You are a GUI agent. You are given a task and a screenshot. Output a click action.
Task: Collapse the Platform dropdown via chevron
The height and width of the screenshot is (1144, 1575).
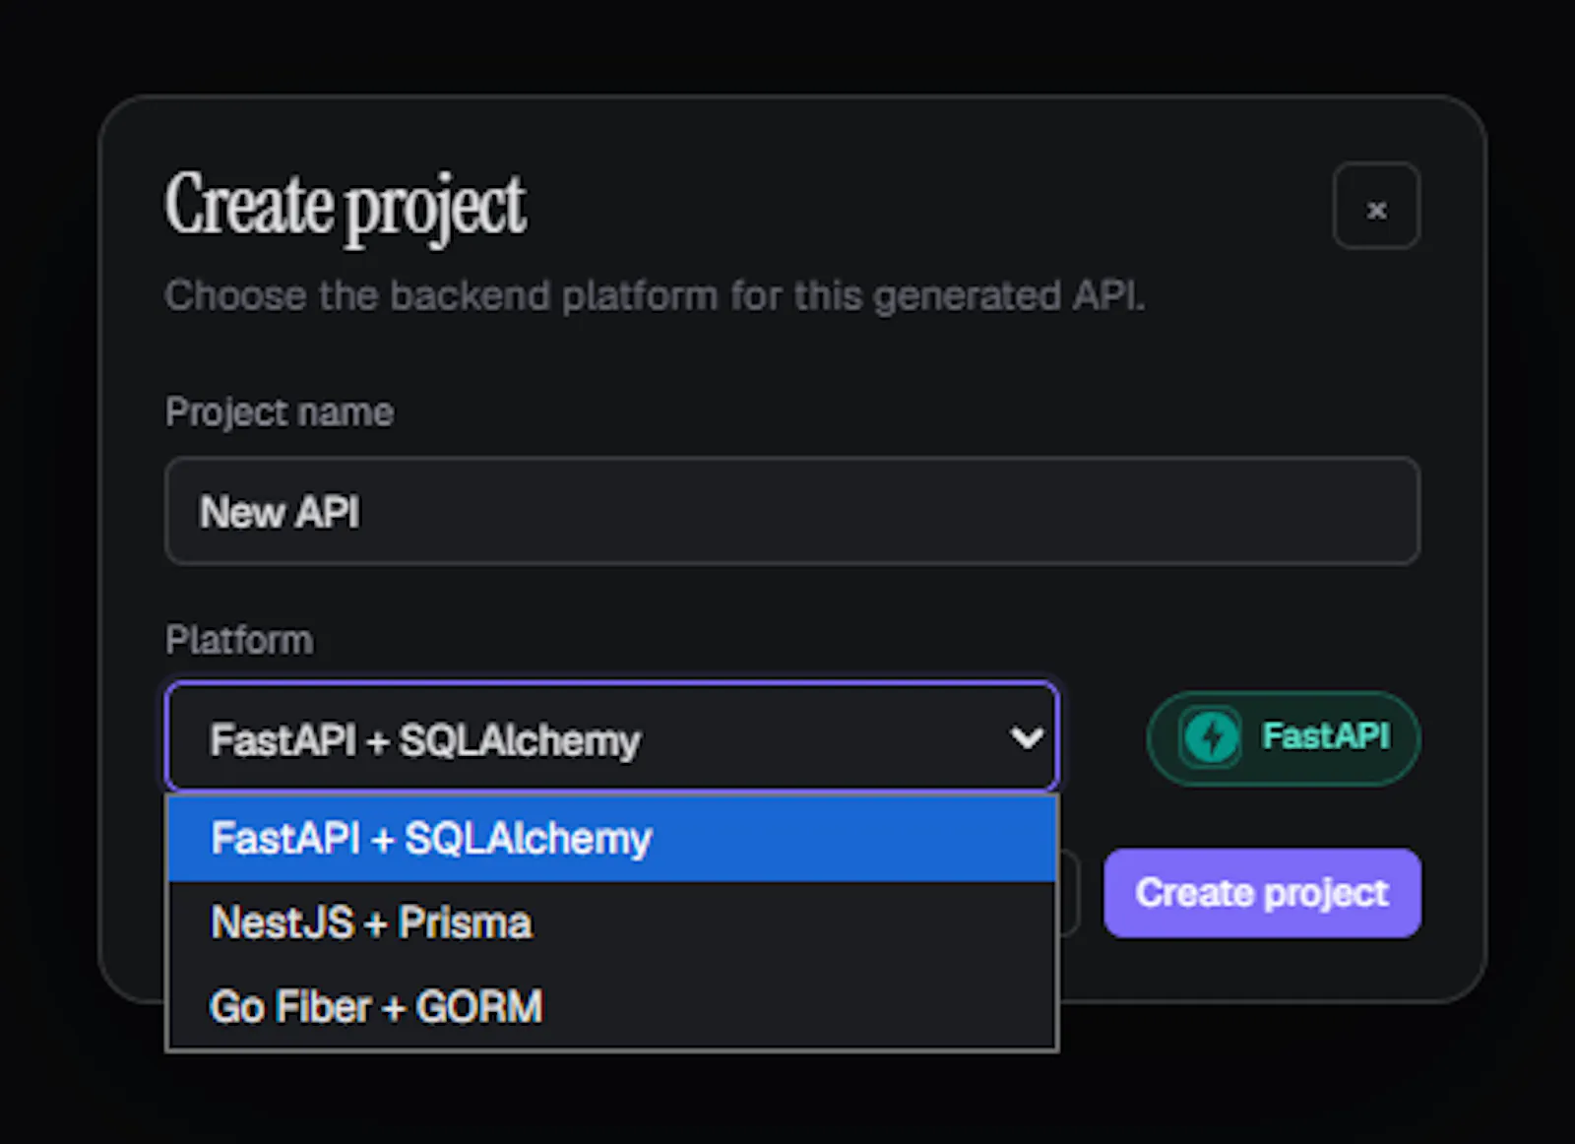click(x=1027, y=737)
